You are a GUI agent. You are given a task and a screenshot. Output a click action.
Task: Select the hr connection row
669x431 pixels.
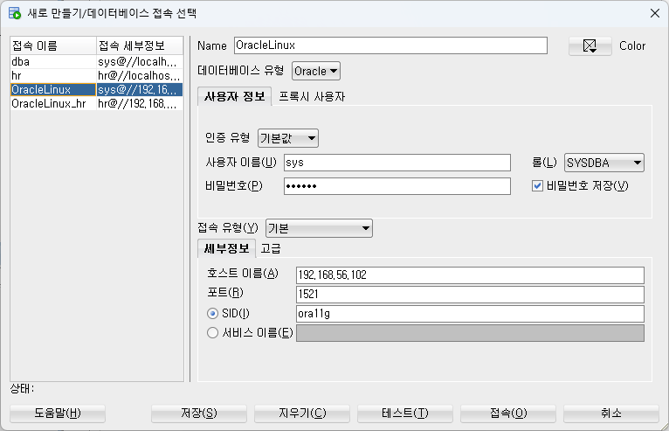click(x=96, y=75)
